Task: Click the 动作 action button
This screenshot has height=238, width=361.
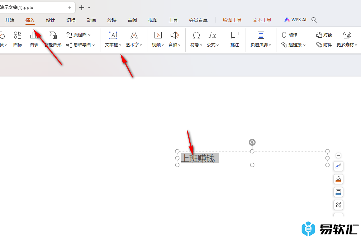Action: pyautogui.click(x=290, y=35)
